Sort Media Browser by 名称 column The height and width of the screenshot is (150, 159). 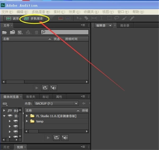[53, 110]
